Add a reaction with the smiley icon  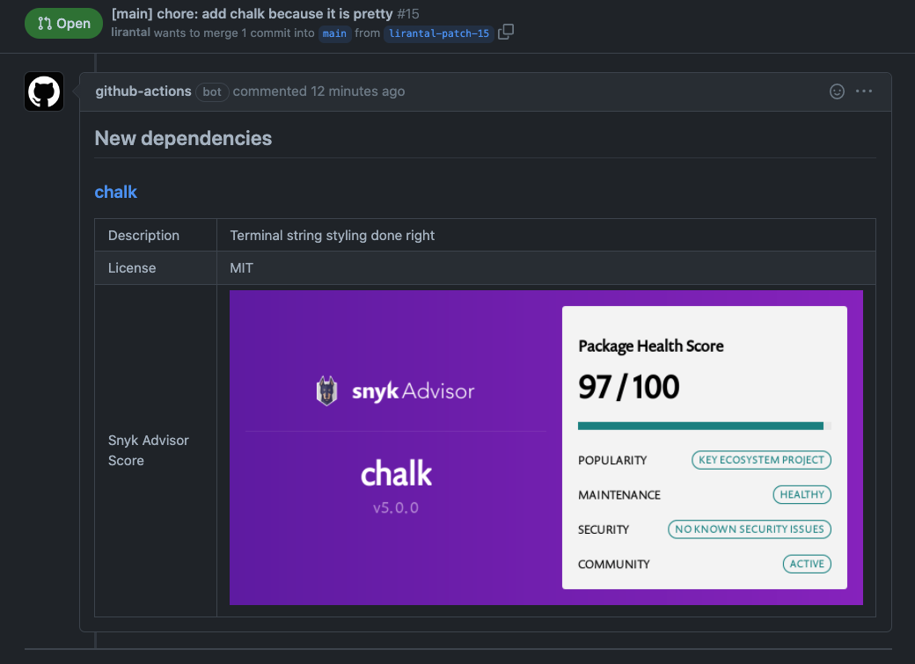pos(837,91)
